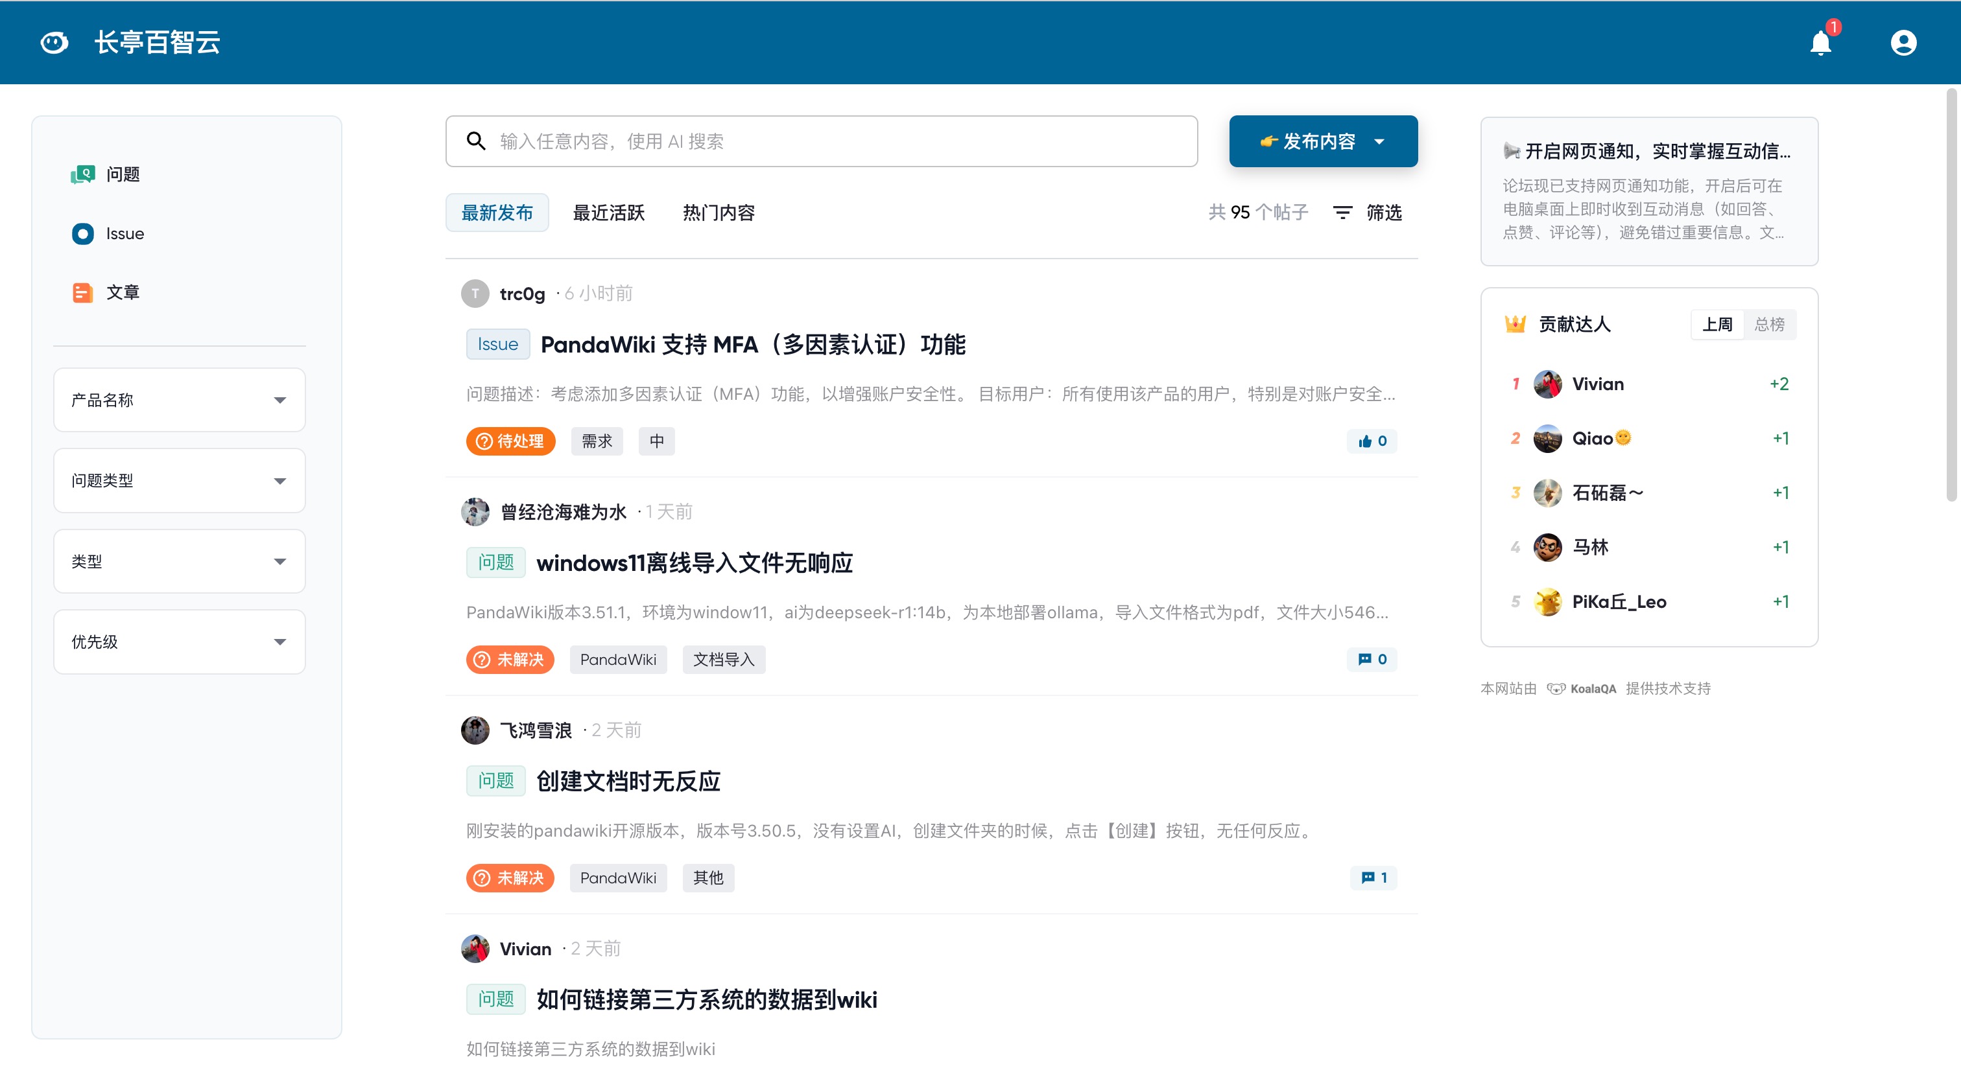Click the site logo in the header
This screenshot has height=1068, width=1961.
tap(54, 43)
